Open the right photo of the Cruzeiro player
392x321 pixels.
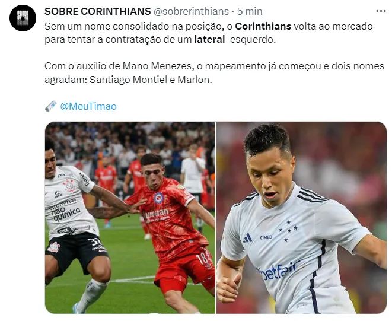pyautogui.click(x=301, y=218)
